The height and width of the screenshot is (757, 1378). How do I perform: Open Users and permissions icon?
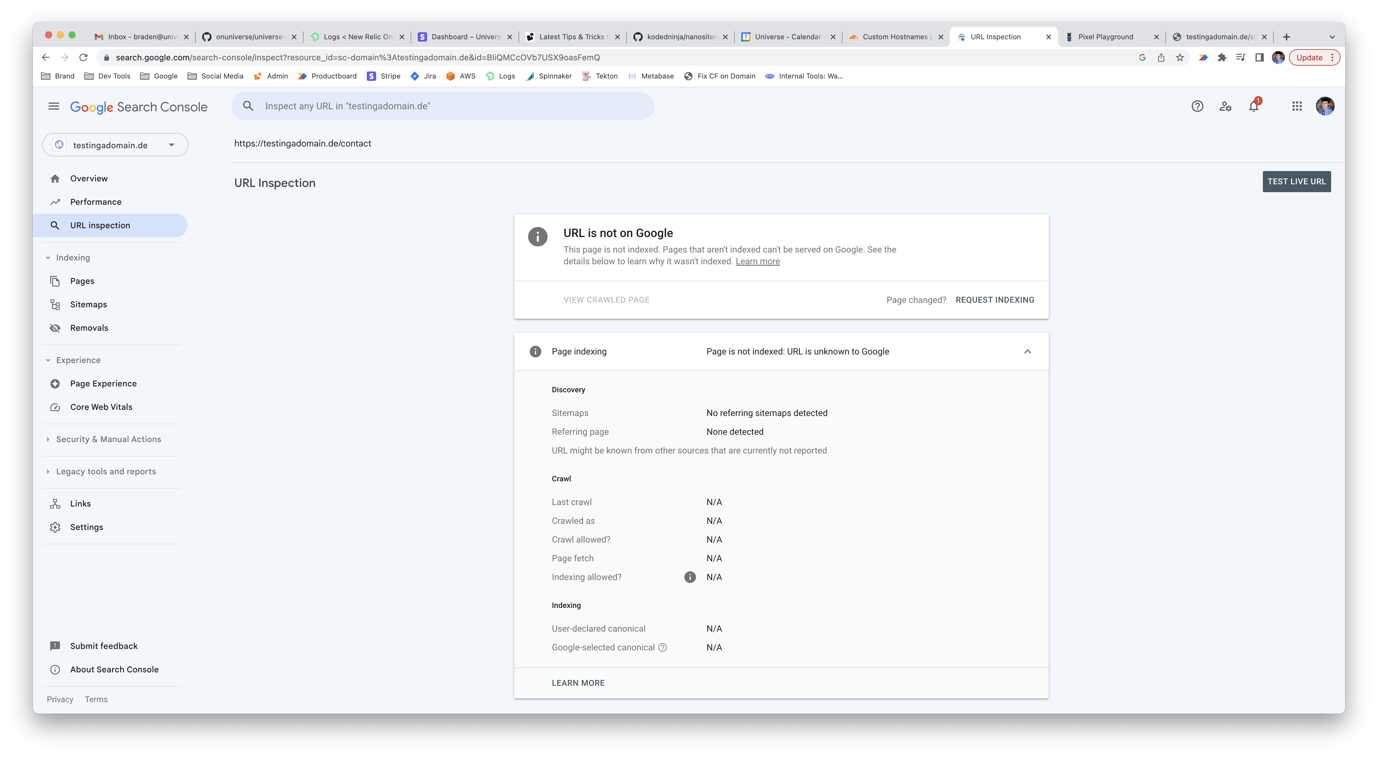pos(1226,106)
